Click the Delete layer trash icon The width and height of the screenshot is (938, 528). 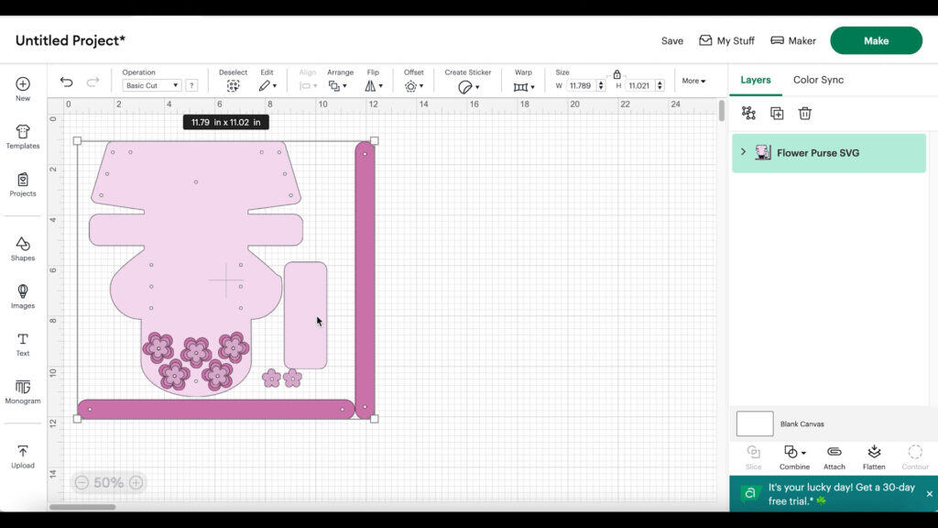point(804,113)
